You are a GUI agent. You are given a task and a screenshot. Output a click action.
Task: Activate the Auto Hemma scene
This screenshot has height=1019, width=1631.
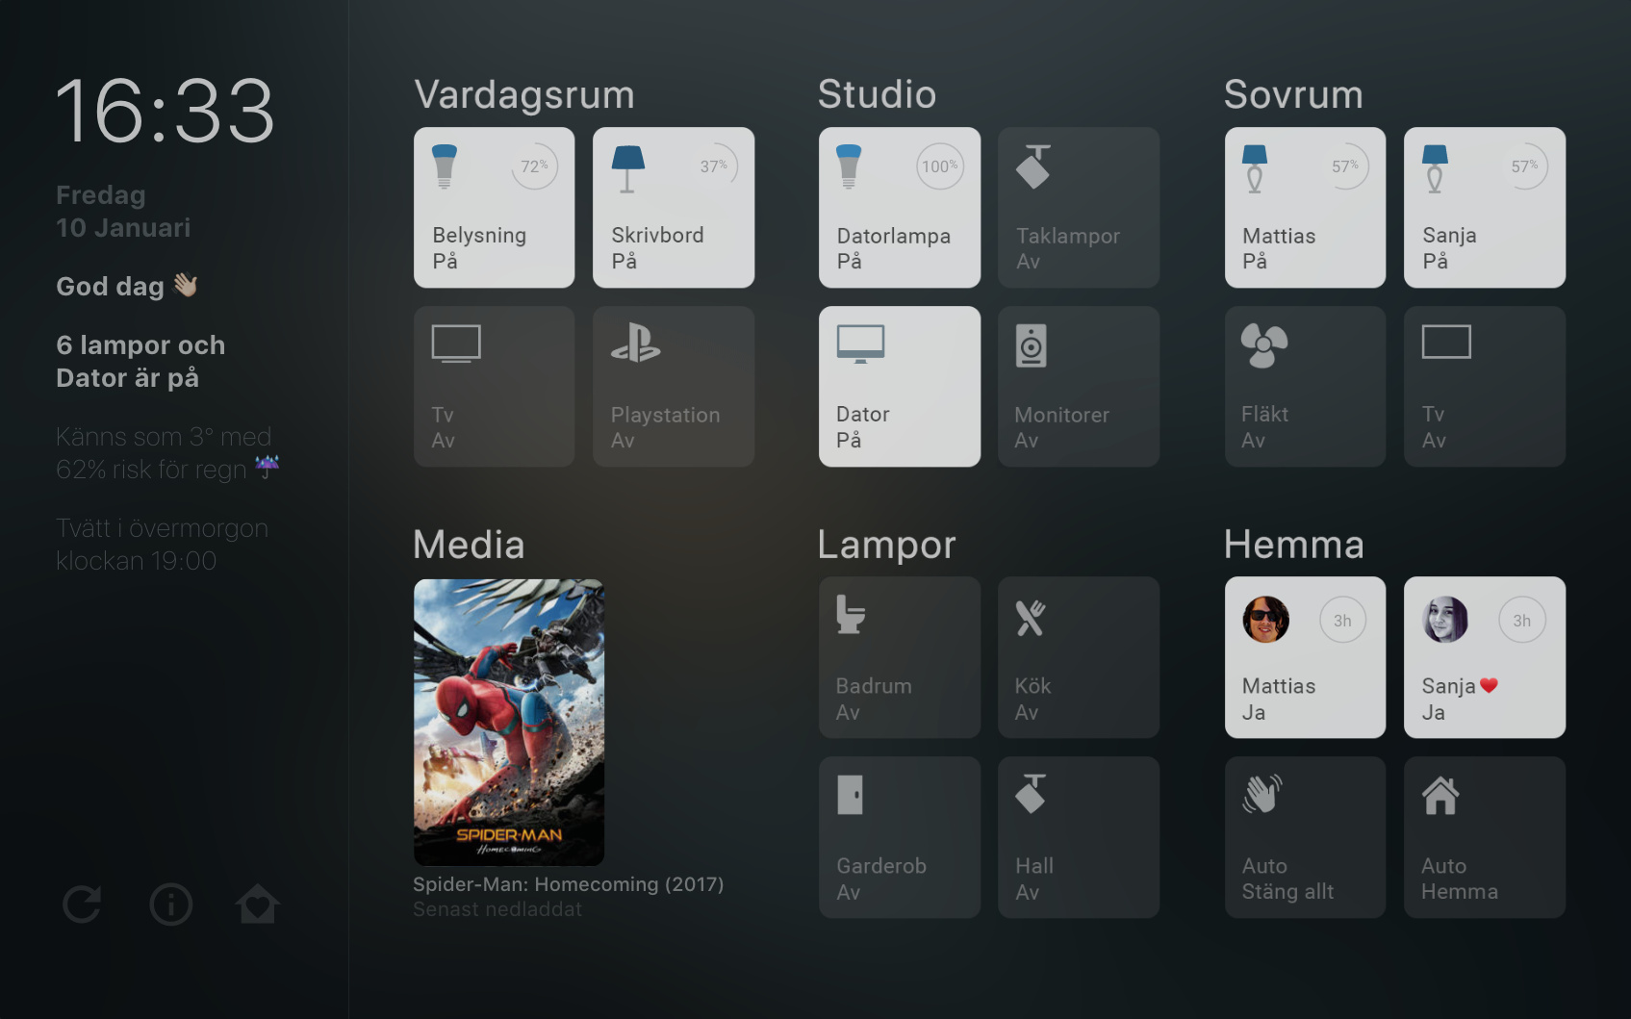1485,836
